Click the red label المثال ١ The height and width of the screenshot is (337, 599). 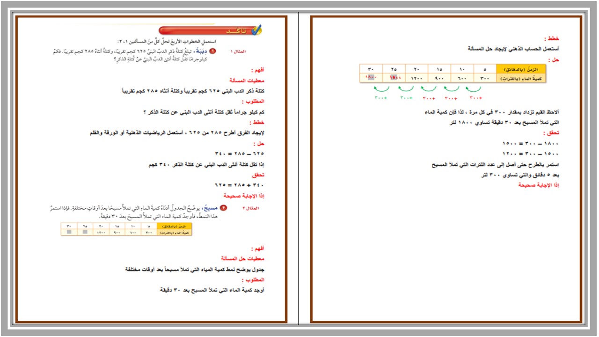coord(238,51)
